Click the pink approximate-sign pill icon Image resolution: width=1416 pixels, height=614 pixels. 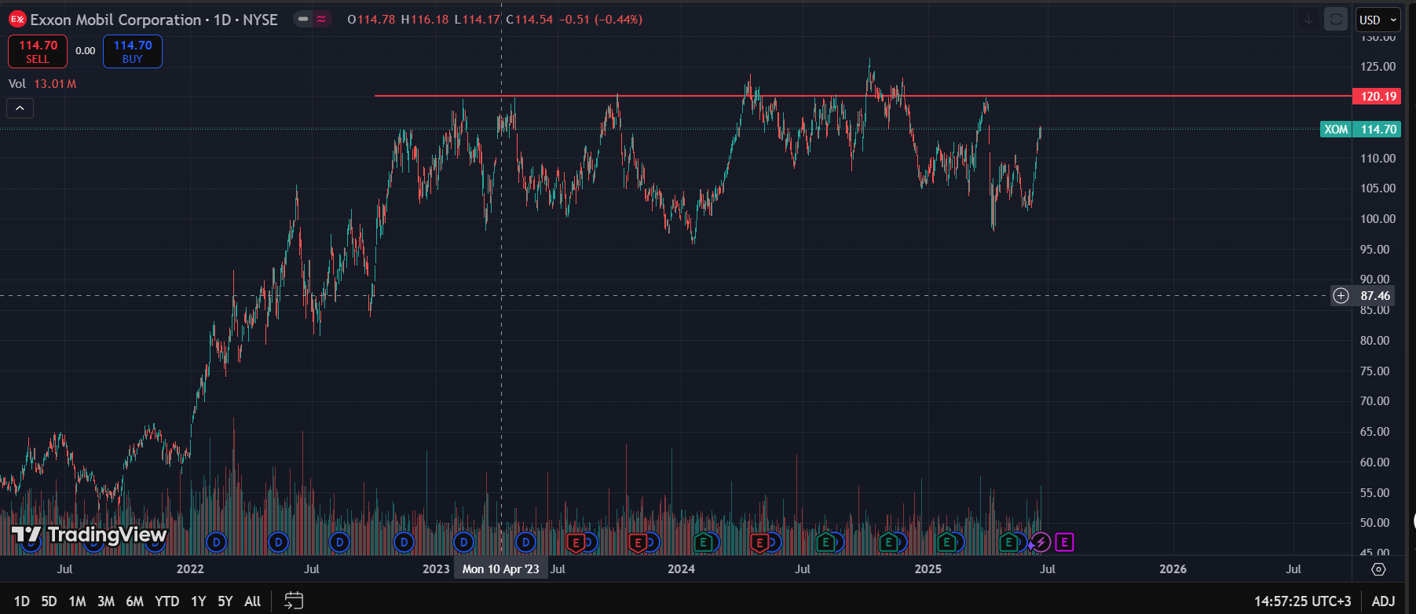click(x=321, y=19)
